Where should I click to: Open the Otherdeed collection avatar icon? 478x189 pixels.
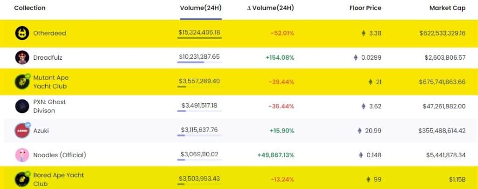click(x=22, y=33)
